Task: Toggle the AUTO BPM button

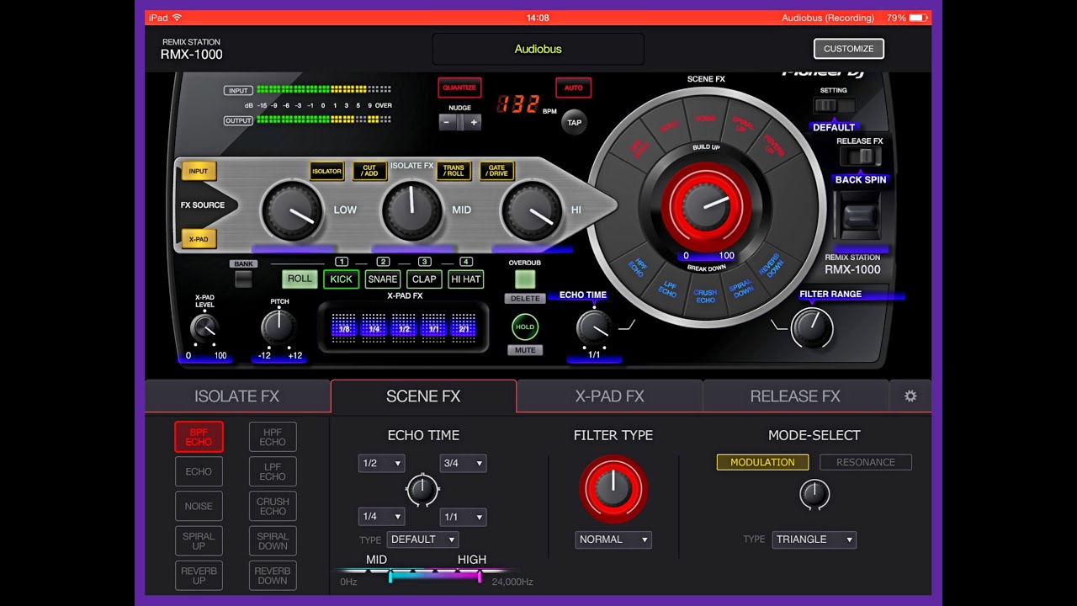Action: [x=573, y=88]
